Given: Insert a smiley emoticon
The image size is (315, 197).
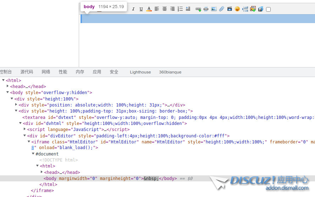Looking at the screenshot, I should (237, 9).
